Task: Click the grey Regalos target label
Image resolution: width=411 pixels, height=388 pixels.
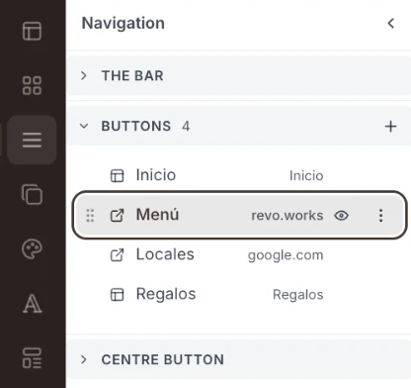Action: click(297, 295)
